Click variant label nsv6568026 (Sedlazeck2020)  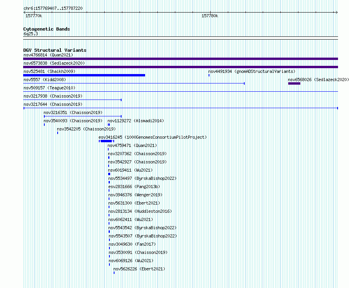click(x=318, y=80)
